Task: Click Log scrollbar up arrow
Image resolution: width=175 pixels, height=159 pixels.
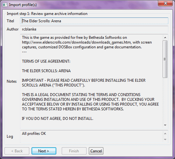Action: click(x=165, y=134)
